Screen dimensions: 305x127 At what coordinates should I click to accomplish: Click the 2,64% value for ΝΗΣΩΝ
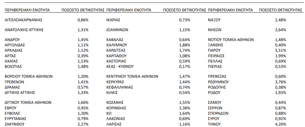(281, 30)
